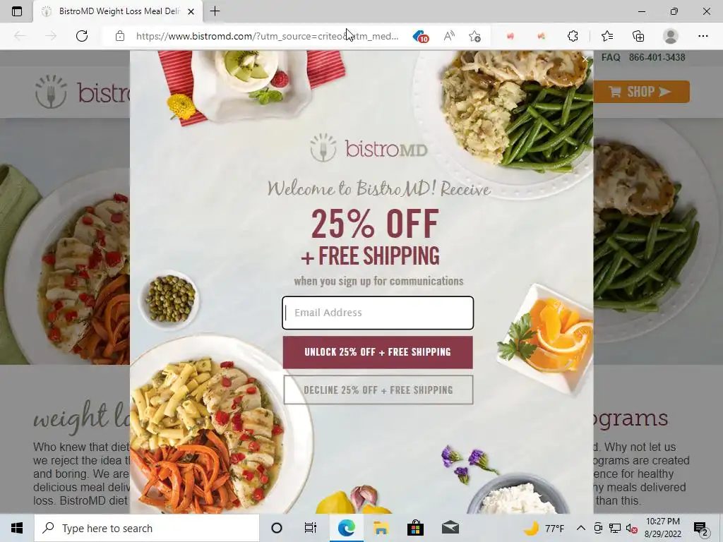Click the browser Refresh icon
Image resolution: width=723 pixels, height=542 pixels.
point(82,36)
